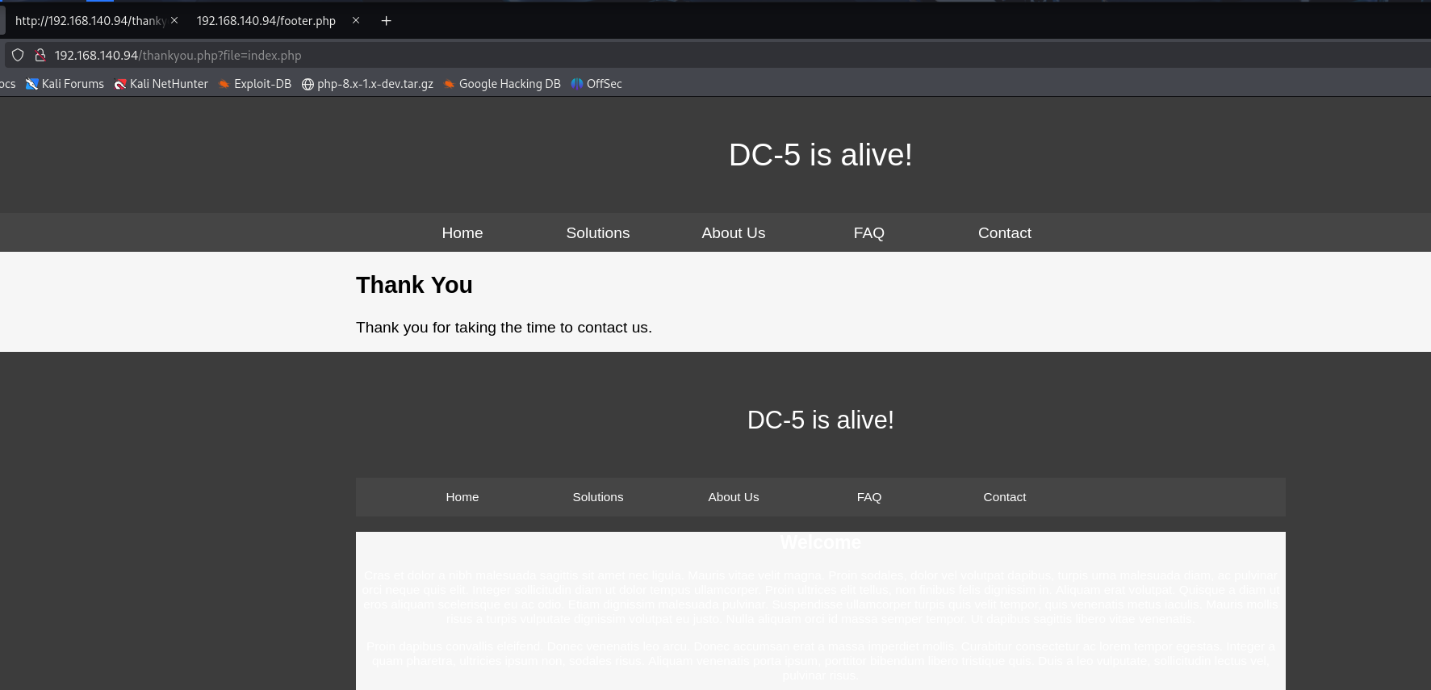The width and height of the screenshot is (1431, 690).
Task: Go to Home in top navigation
Action: point(462,233)
